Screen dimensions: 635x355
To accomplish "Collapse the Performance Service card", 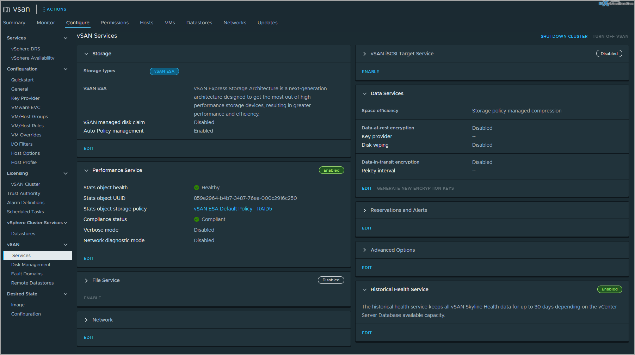I will point(86,171).
